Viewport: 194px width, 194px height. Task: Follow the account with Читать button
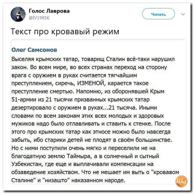click(x=158, y=14)
